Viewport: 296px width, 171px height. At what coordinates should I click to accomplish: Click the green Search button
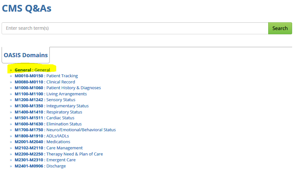280,28
